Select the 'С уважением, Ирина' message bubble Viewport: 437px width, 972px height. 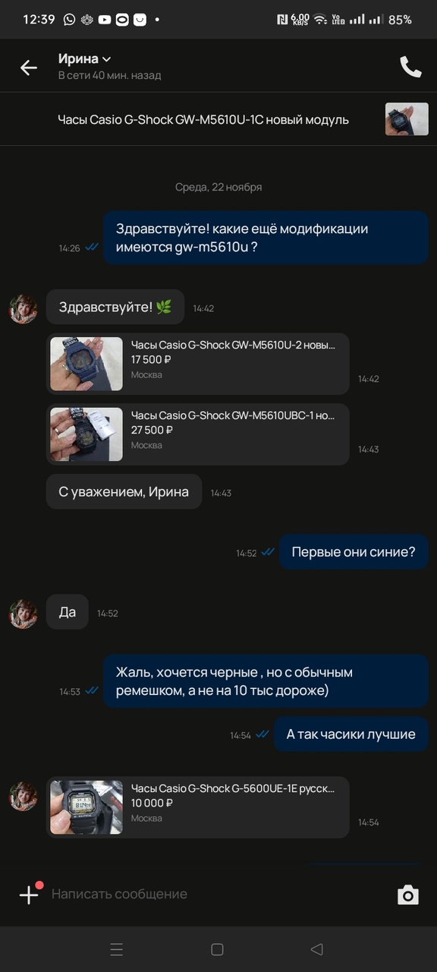(124, 491)
